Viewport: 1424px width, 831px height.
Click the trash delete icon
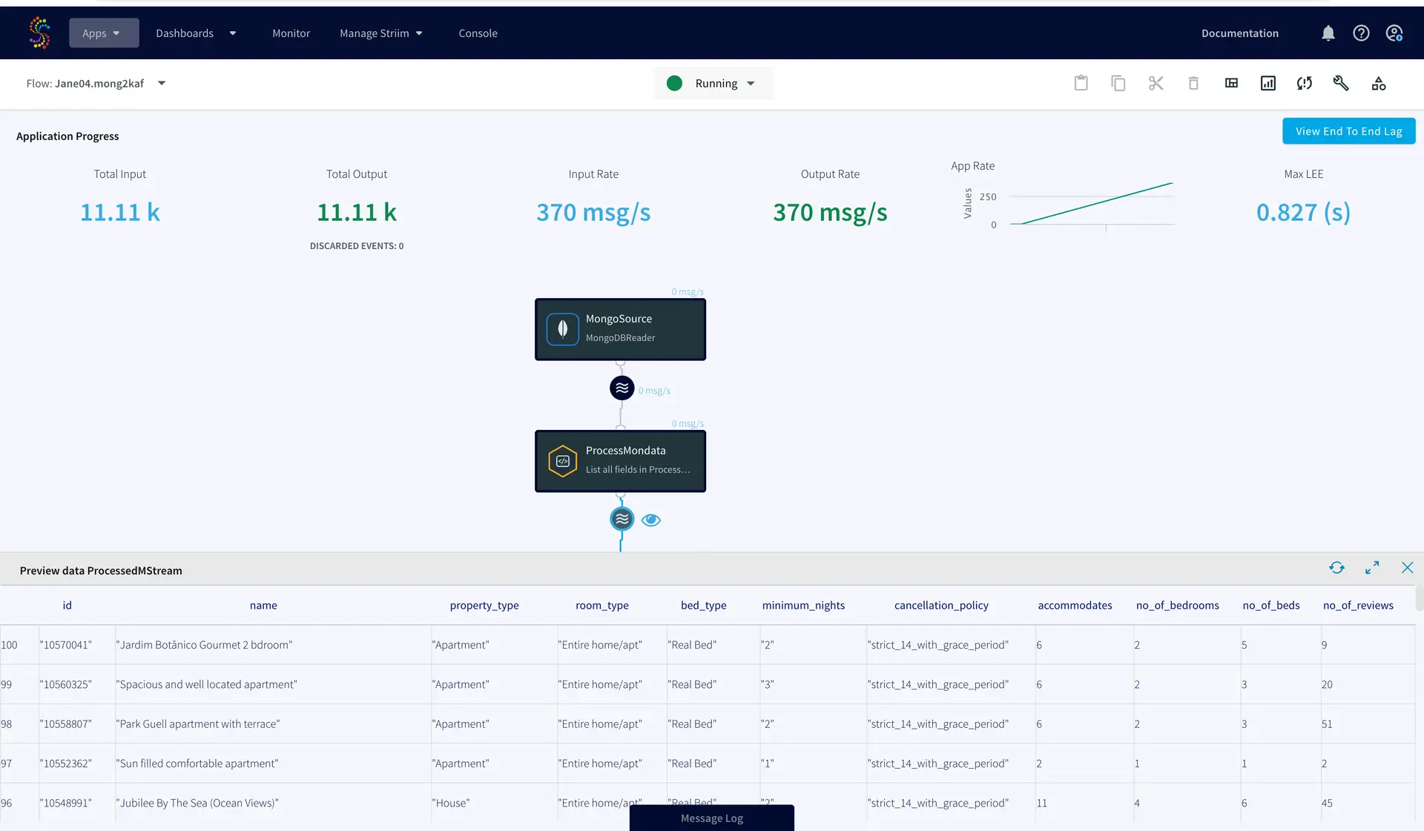[x=1193, y=83]
